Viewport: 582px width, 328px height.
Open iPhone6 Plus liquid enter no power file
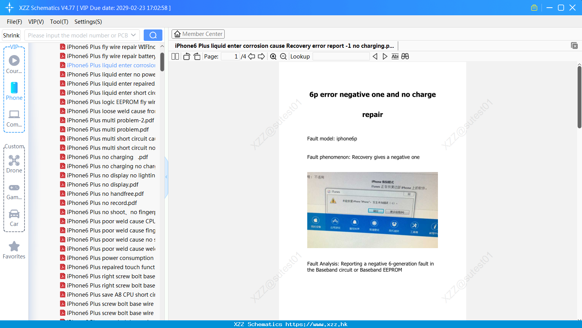coord(108,75)
